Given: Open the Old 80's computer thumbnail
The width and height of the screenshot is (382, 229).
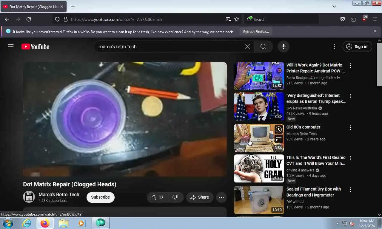Looking at the screenshot, I should tap(259, 138).
